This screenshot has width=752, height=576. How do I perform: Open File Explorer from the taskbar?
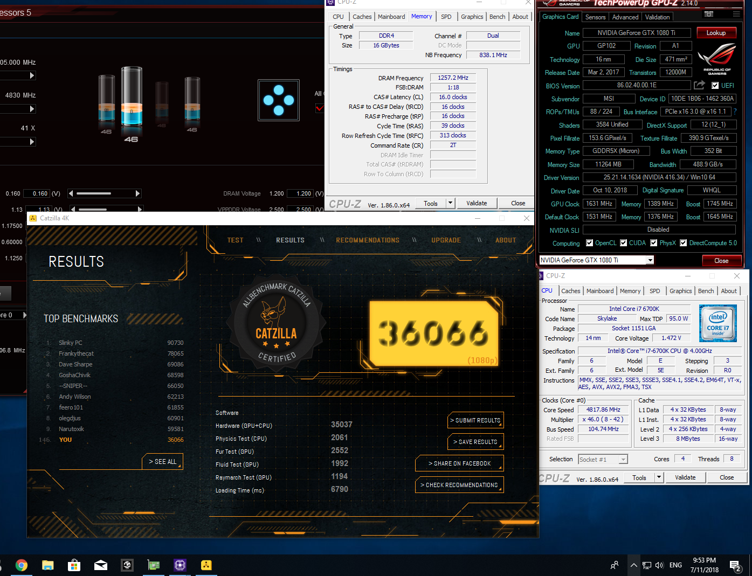pyautogui.click(x=48, y=565)
